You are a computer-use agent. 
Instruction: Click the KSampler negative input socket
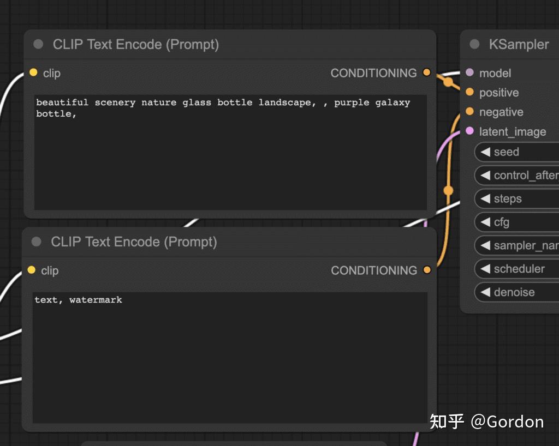(x=469, y=112)
